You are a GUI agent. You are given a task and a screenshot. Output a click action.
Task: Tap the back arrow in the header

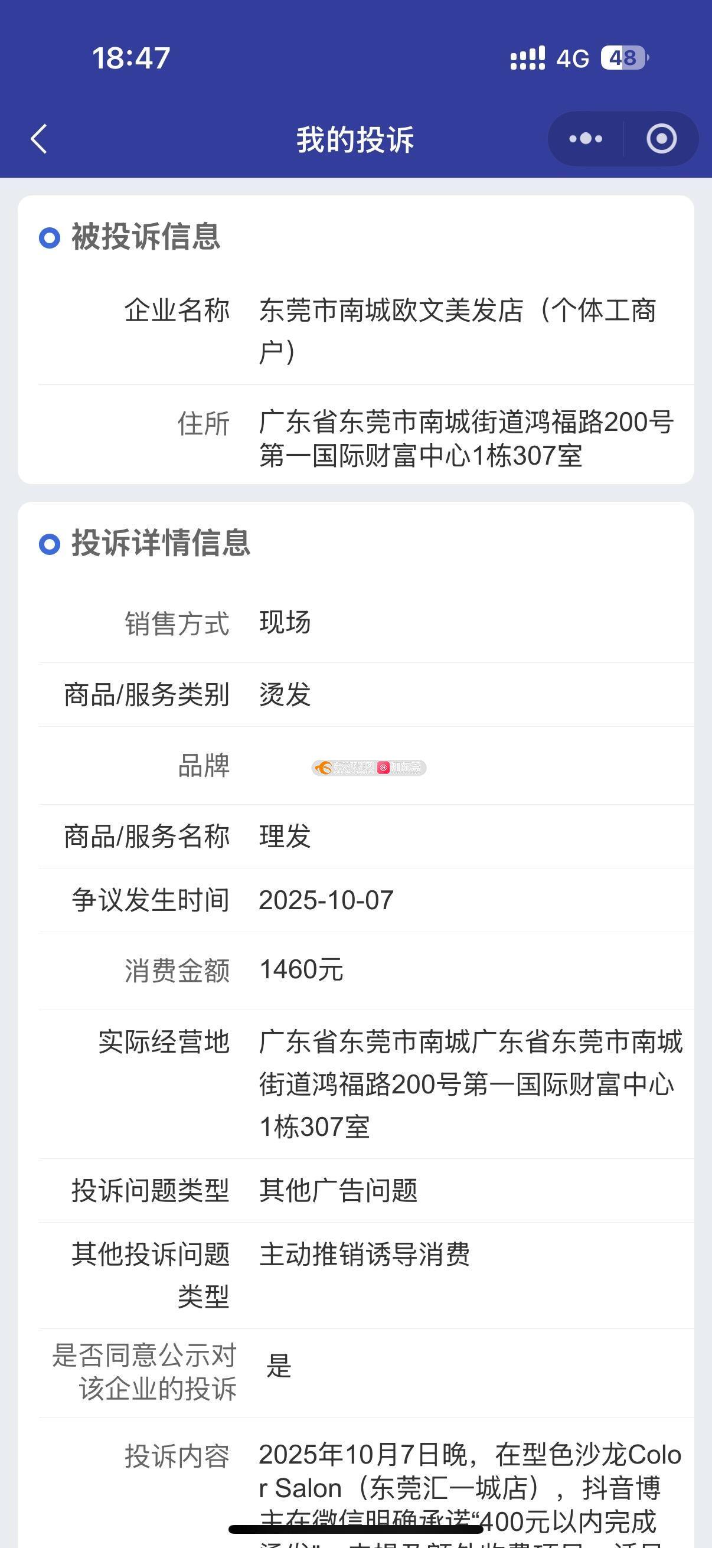click(39, 139)
